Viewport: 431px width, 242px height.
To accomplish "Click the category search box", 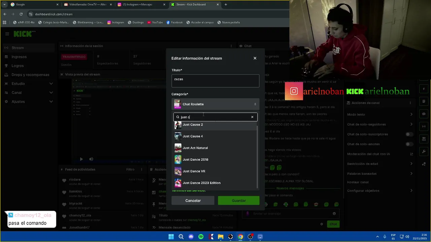I will [215, 117].
